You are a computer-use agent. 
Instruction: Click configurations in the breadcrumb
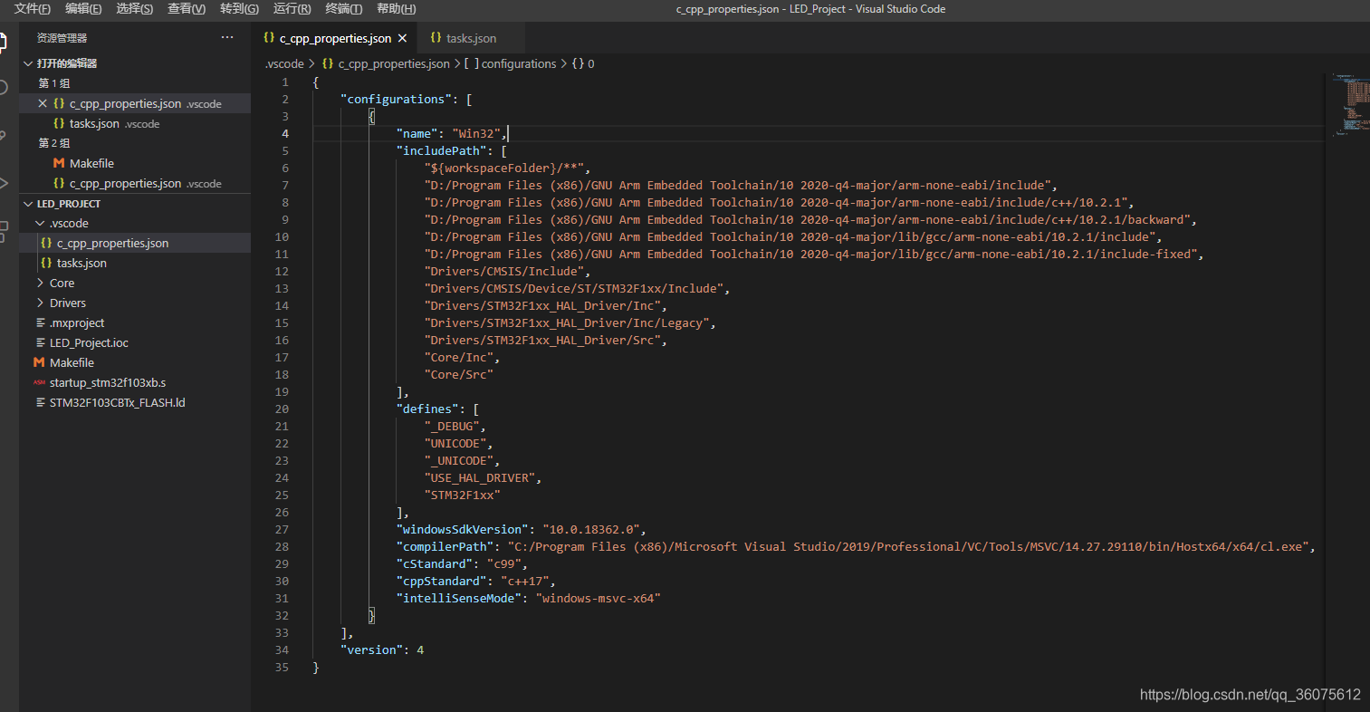tap(519, 63)
